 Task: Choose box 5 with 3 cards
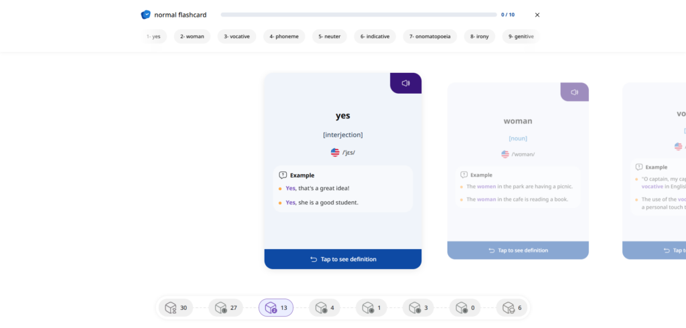(x=419, y=308)
